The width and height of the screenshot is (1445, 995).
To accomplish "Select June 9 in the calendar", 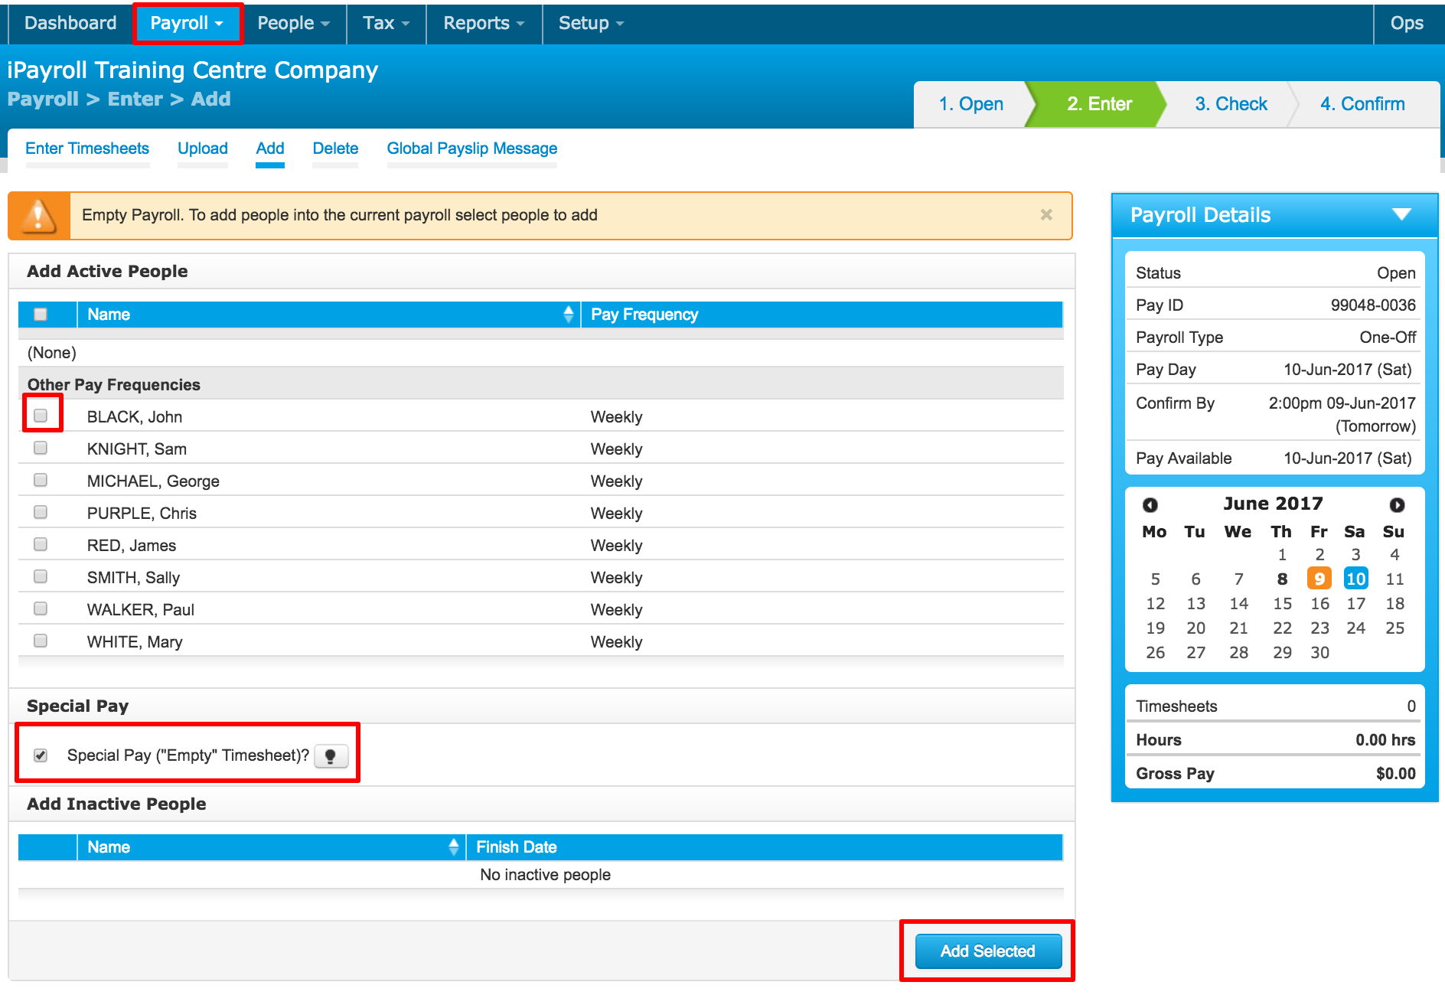I will click(x=1319, y=579).
